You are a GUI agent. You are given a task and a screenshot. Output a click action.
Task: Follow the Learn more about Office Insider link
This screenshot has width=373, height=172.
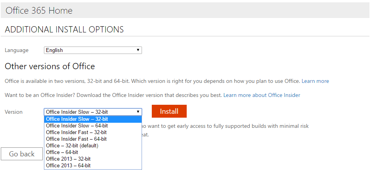coord(262,95)
